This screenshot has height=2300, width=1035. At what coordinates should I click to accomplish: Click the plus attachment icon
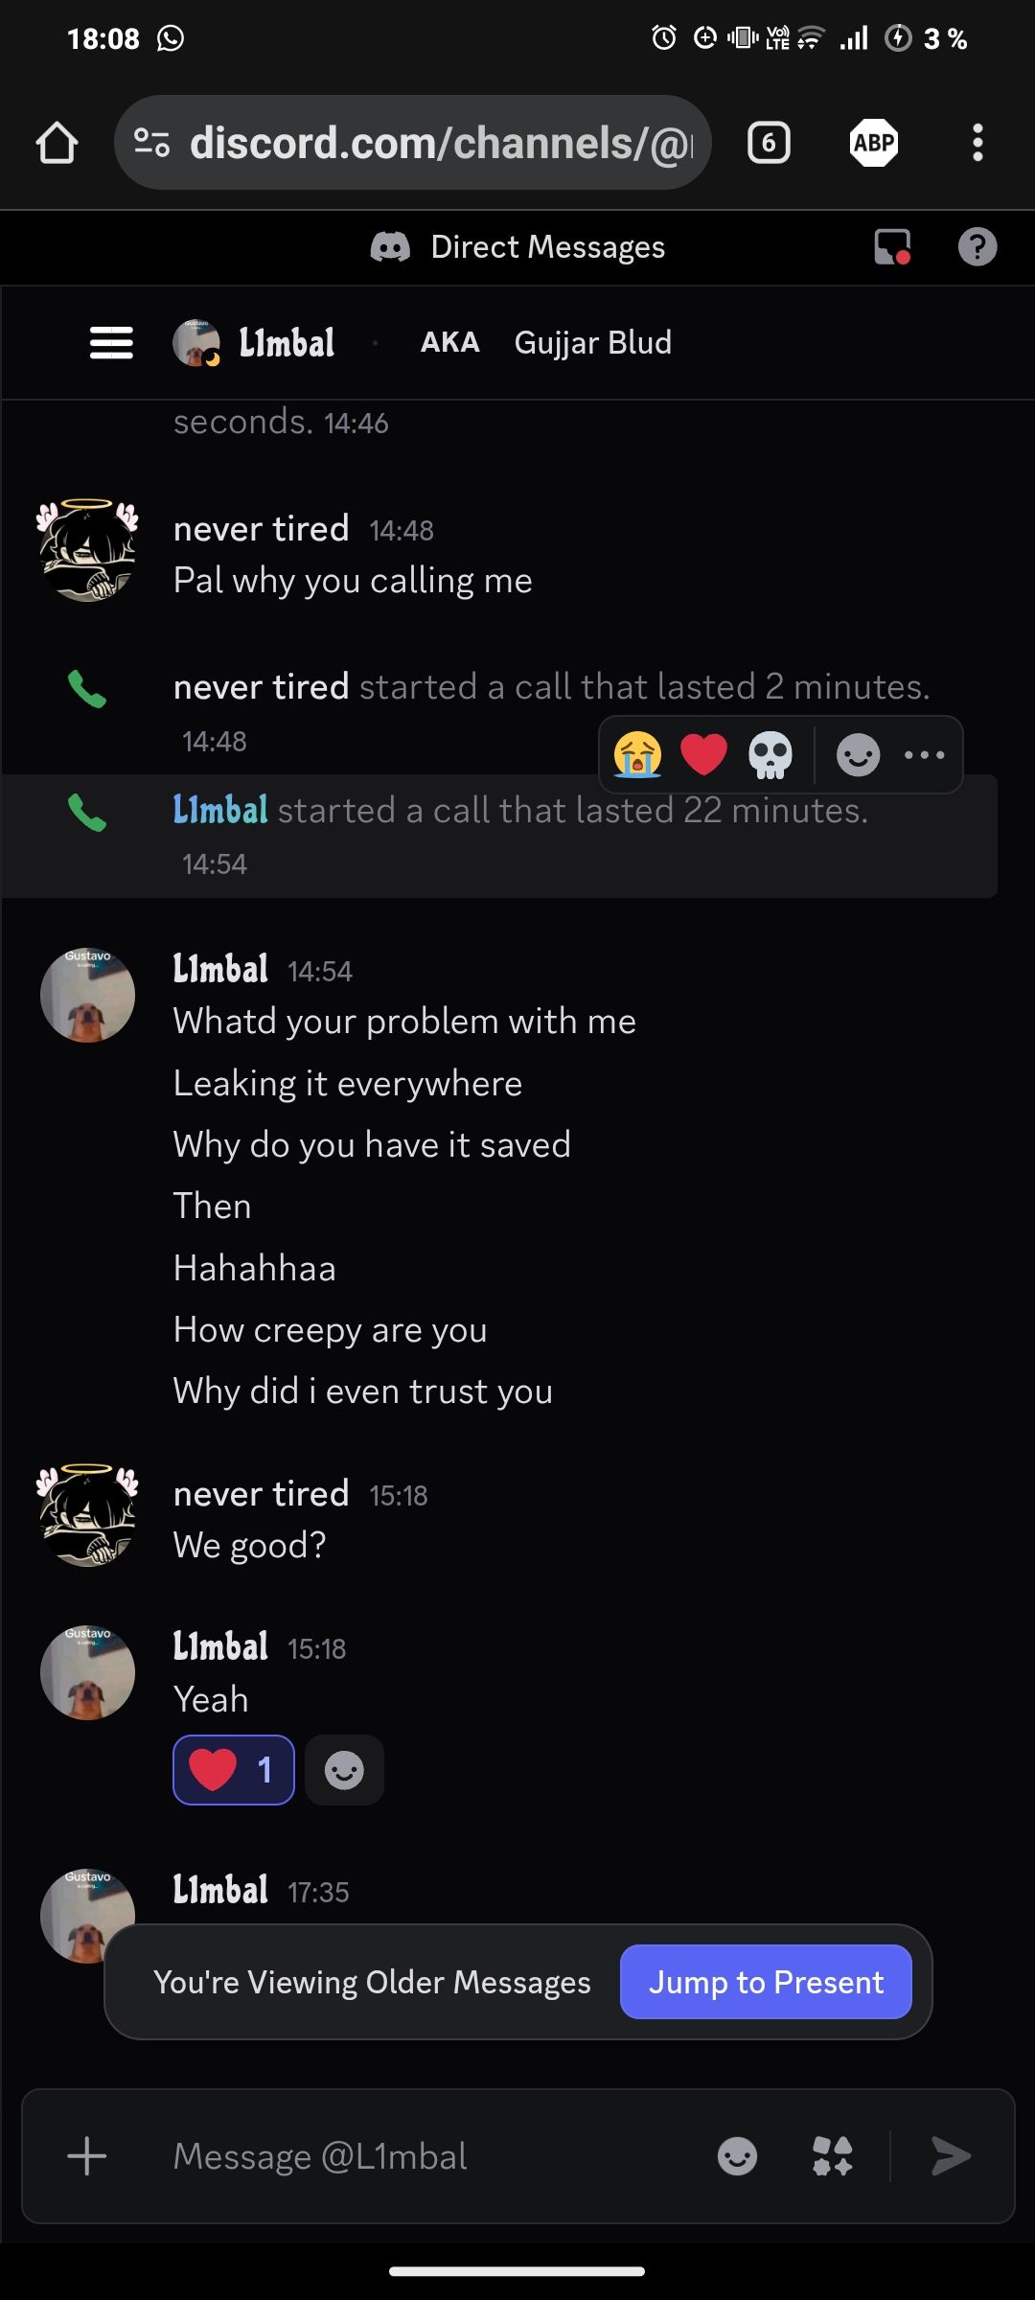87,2156
